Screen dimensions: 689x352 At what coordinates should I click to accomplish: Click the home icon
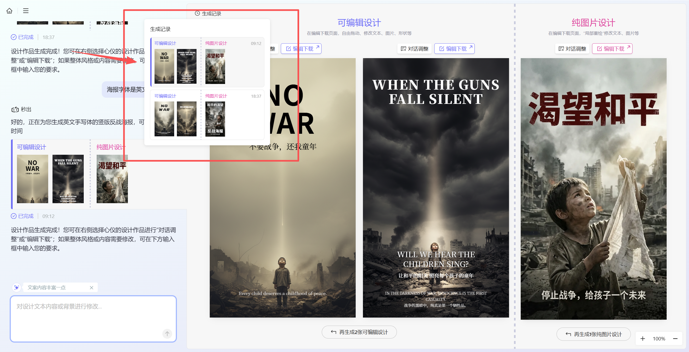[9, 11]
